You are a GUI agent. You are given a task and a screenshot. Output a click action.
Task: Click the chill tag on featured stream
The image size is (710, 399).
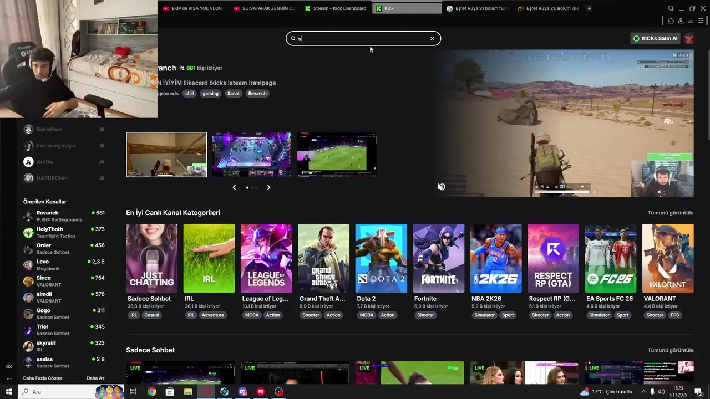190,94
